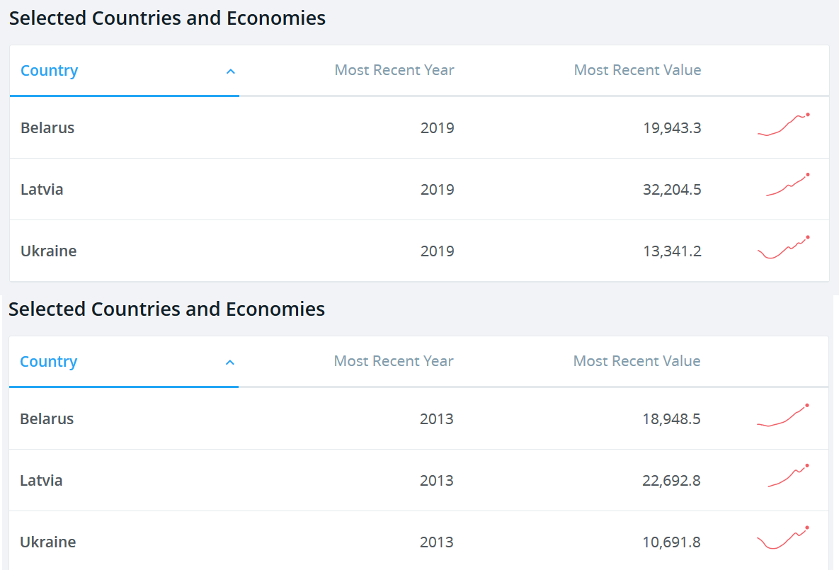Click the sort chevron in the top Country header
This screenshot has width=839, height=570.
pos(231,72)
